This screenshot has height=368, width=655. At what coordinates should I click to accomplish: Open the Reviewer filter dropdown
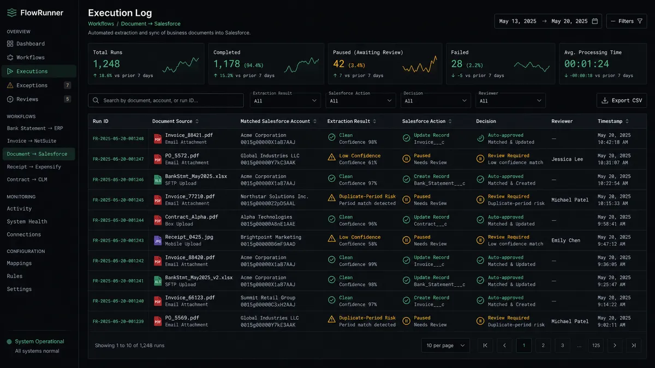click(511, 100)
